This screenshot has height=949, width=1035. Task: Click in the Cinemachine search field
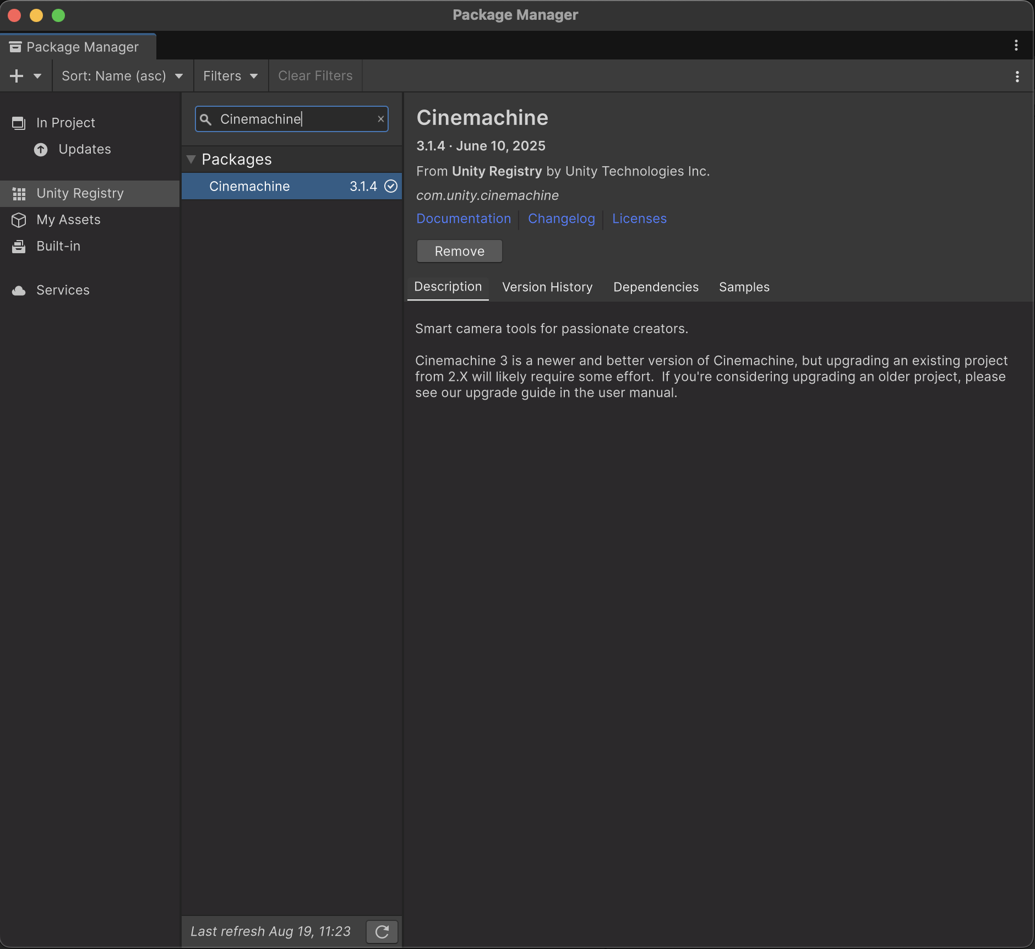[x=292, y=119]
